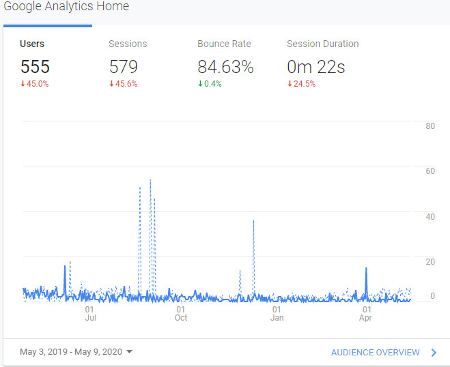Click the chevron next to AUDIENCE OVERVIEW

coord(434,353)
